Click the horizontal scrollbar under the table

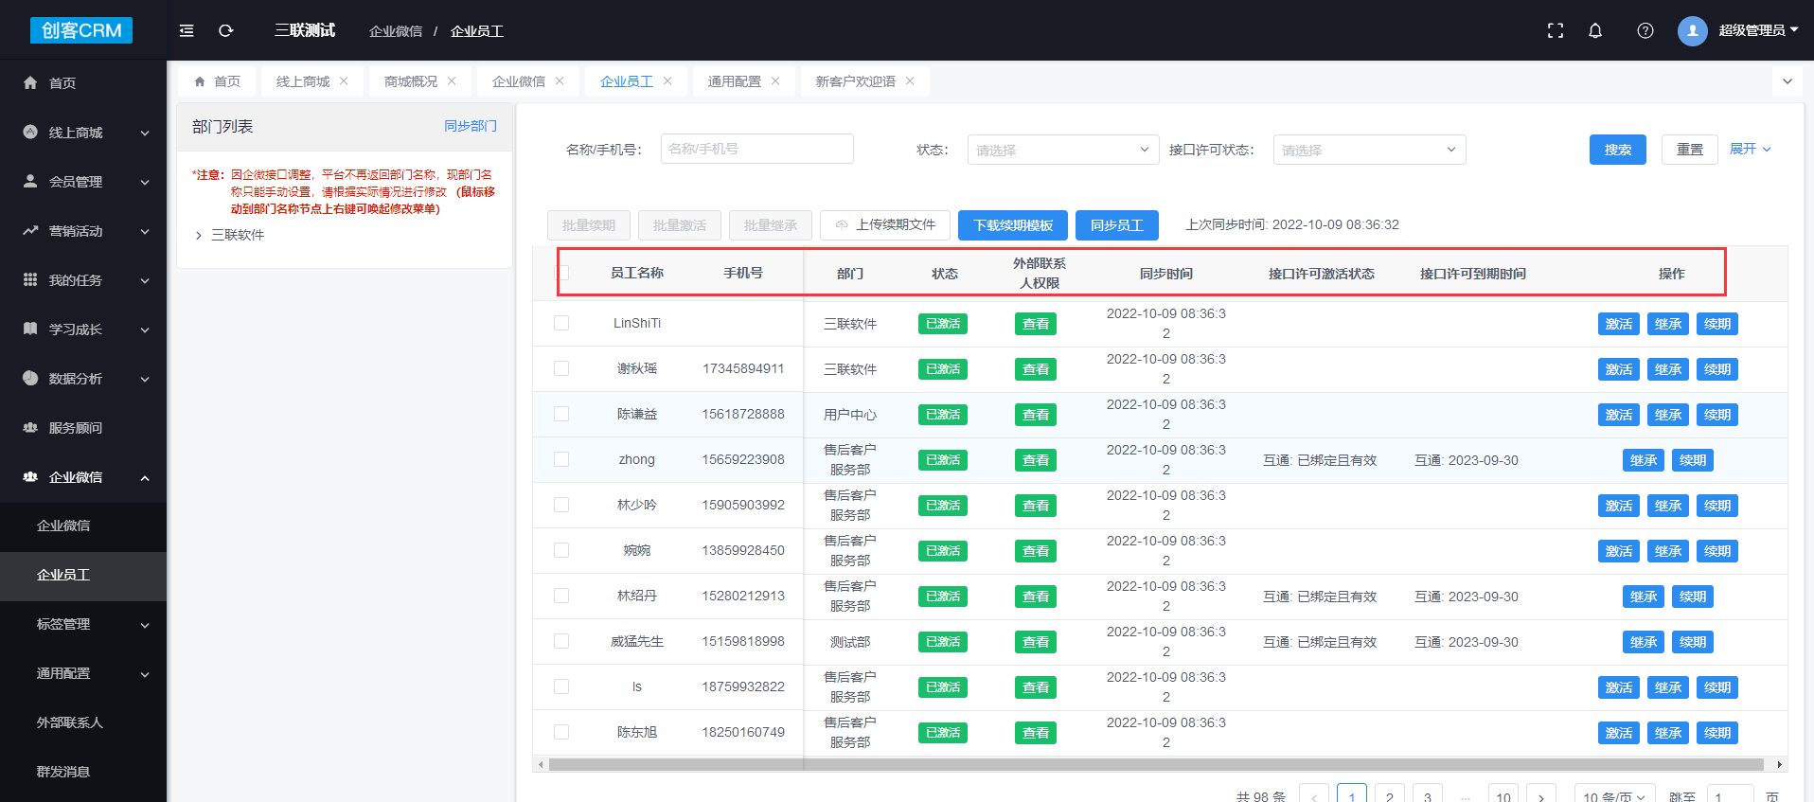click(1155, 764)
